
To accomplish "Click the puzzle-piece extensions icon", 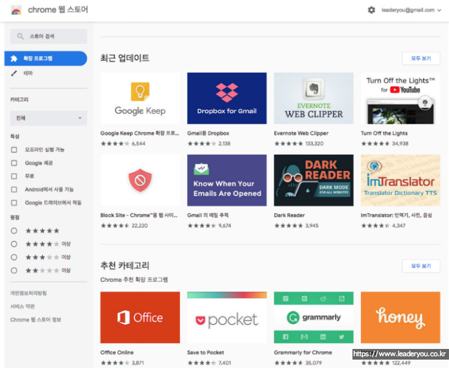I will coord(14,59).
